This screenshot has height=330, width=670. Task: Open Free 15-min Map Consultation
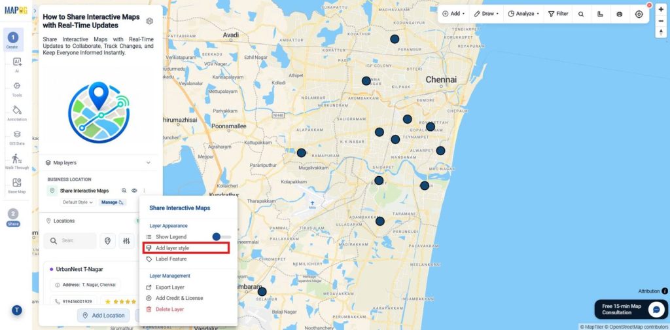[x=630, y=310]
